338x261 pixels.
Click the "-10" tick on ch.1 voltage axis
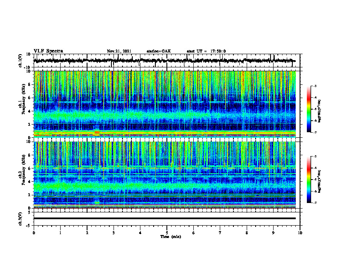click(28, 67)
